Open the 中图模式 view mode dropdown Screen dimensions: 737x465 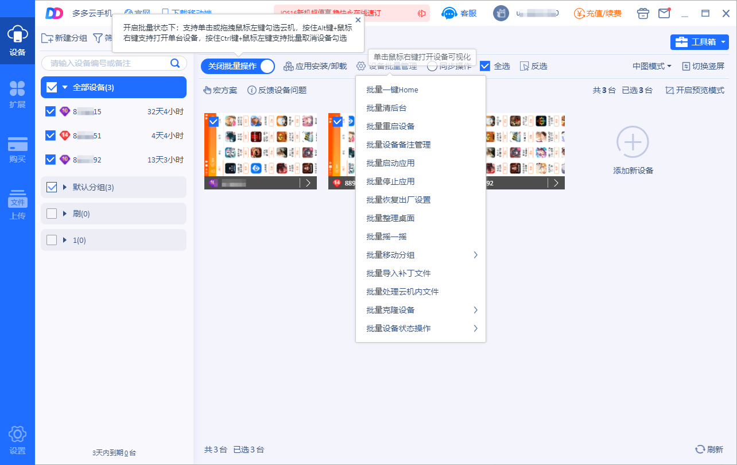652,66
